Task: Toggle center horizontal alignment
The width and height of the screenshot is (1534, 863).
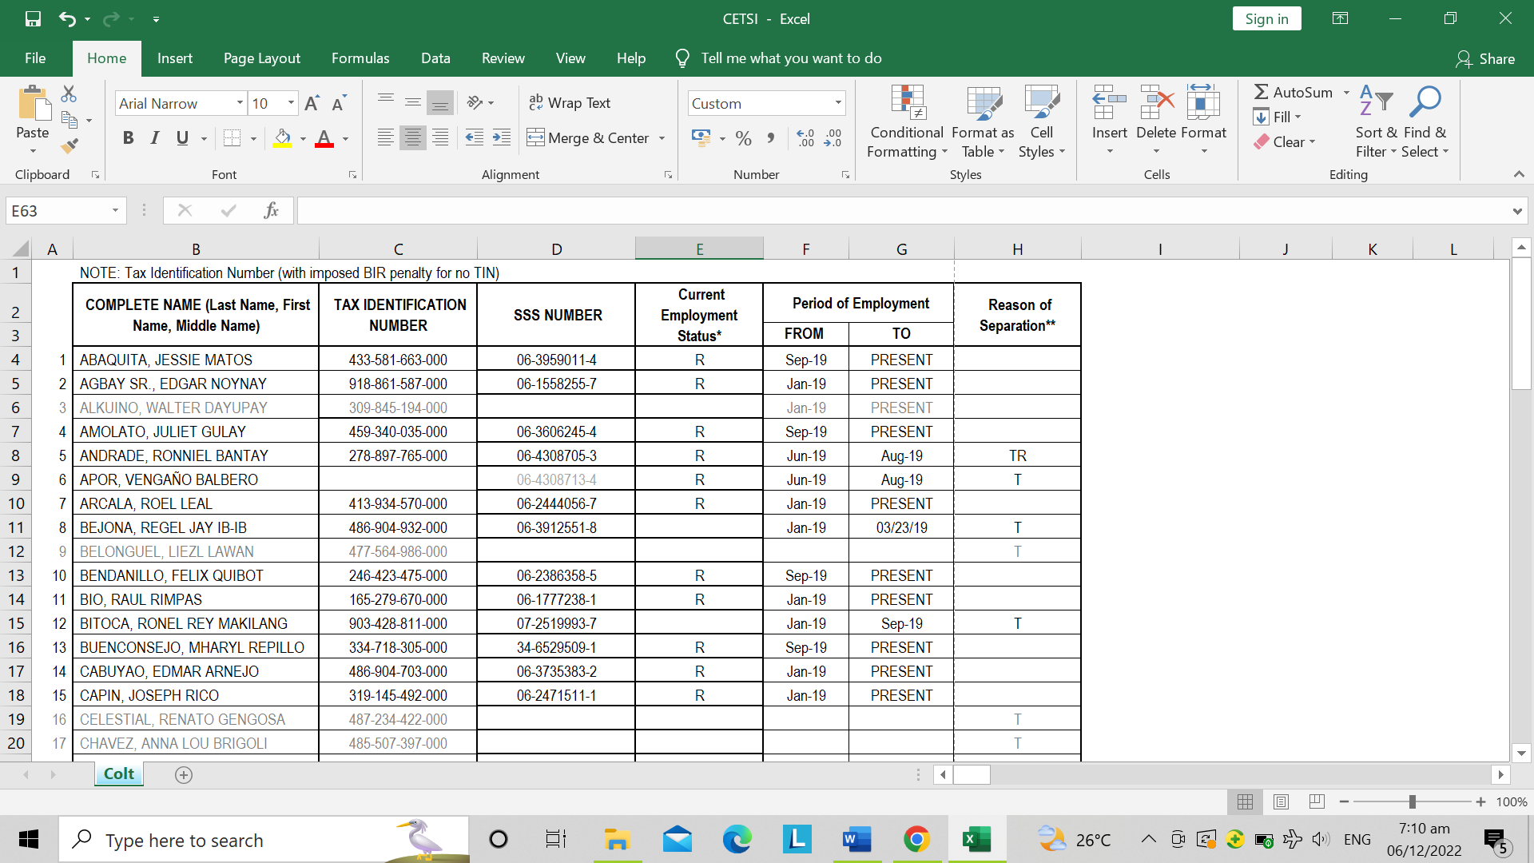Action: (413, 137)
